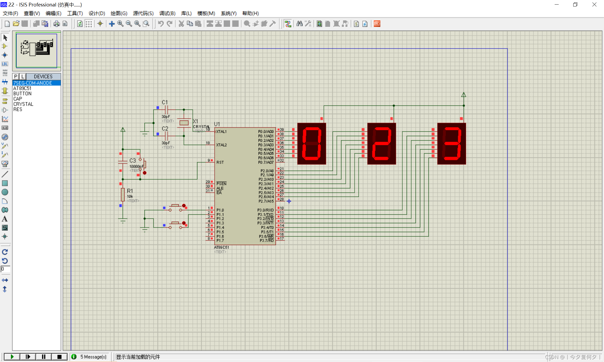Select the wire label LBL tool

point(5,64)
